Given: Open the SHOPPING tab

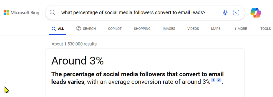Looking at the screenshot, I should click(142, 29).
